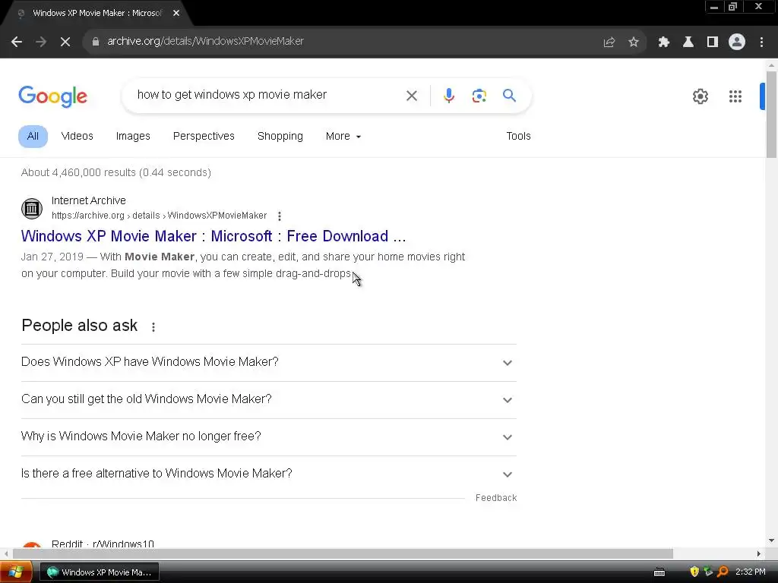The image size is (778, 583).
Task: Click the on-screen keyboard tray icon
Action: click(659, 572)
